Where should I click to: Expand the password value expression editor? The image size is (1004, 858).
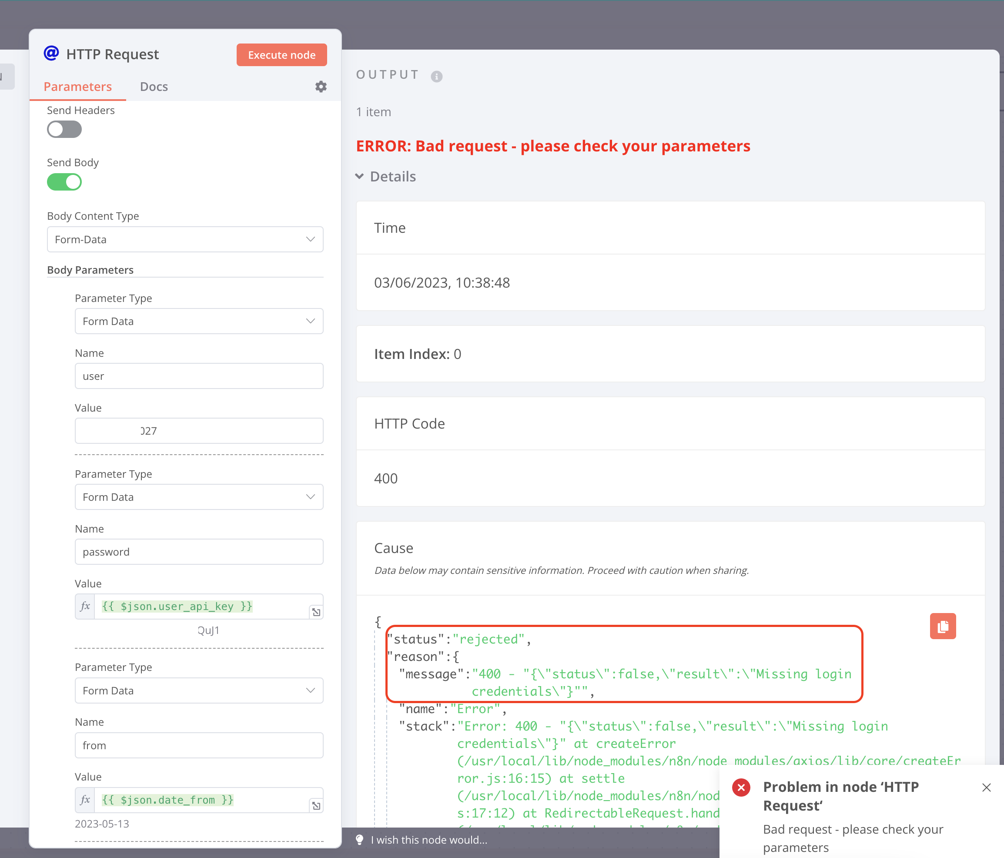pyautogui.click(x=316, y=612)
